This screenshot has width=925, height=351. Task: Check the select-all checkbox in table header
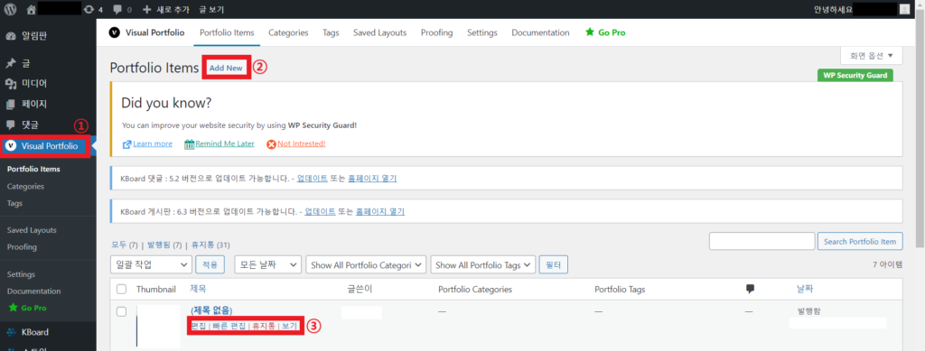click(122, 289)
